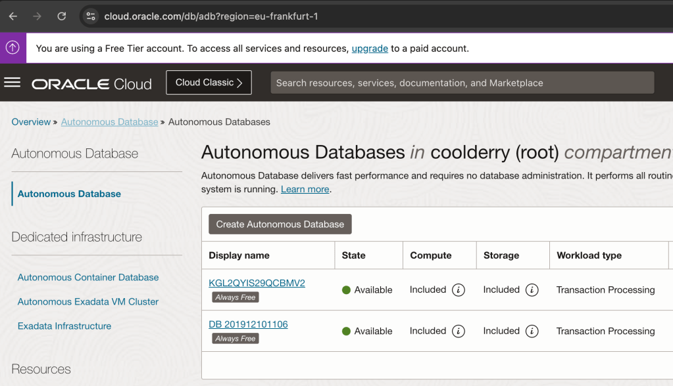Open KGL2QYIS29QCBMV2 database details

(x=257, y=284)
